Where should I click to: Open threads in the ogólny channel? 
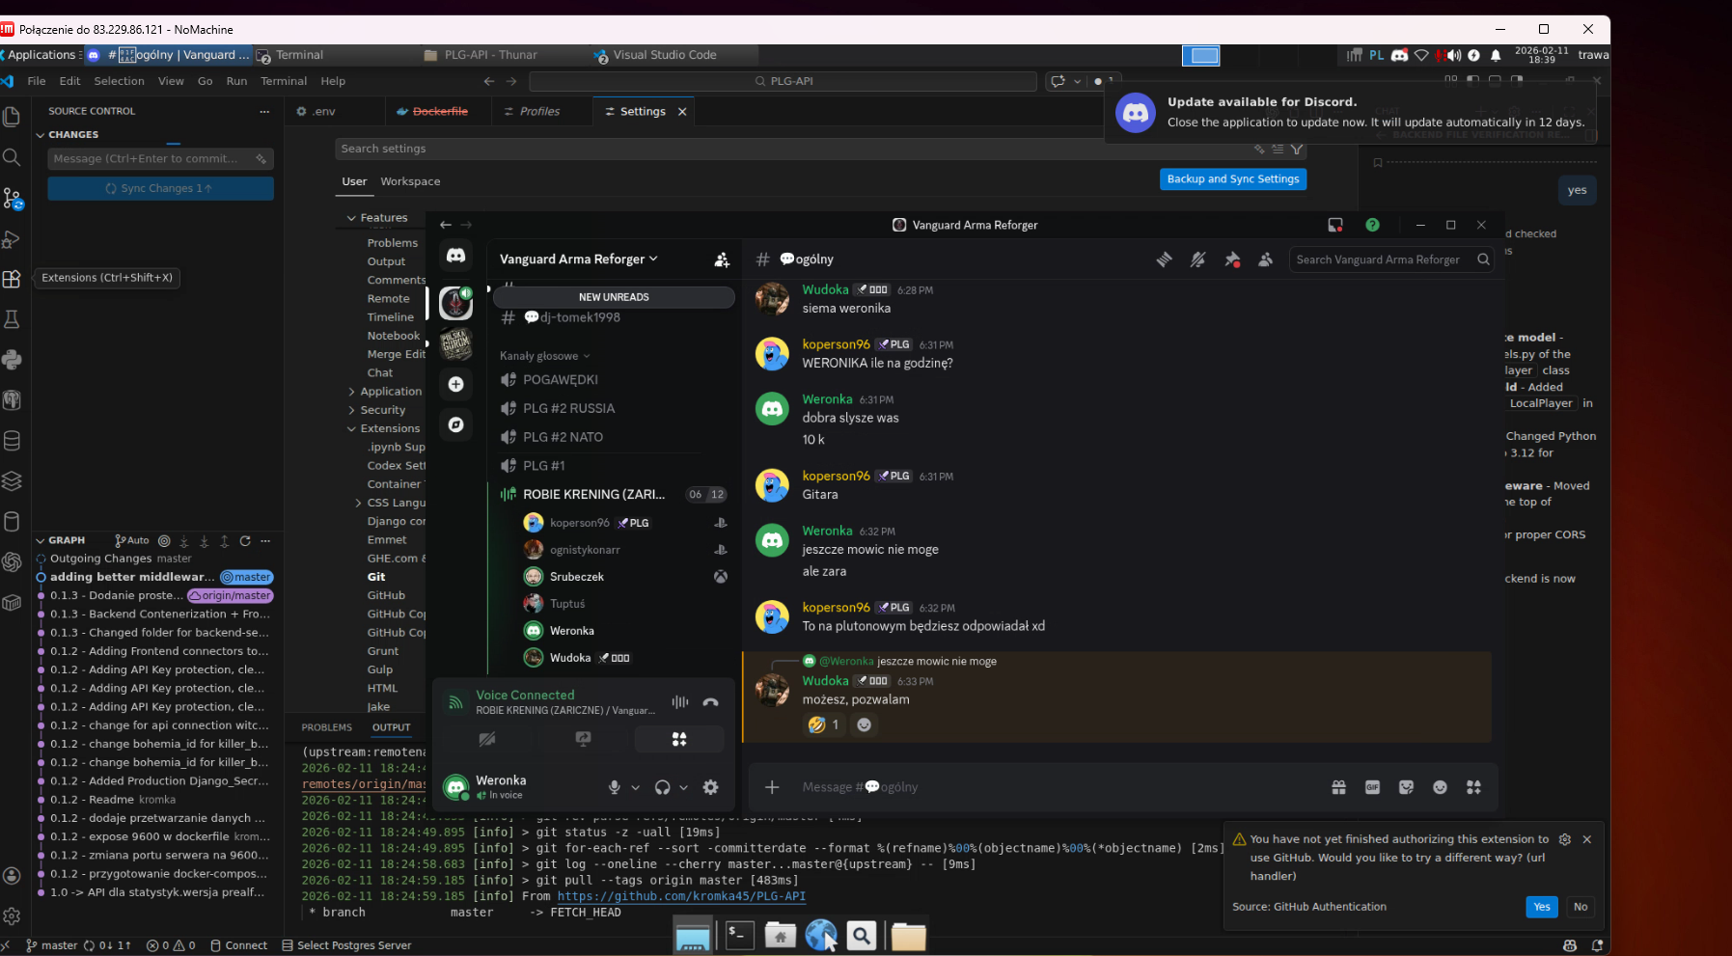[x=1164, y=259]
